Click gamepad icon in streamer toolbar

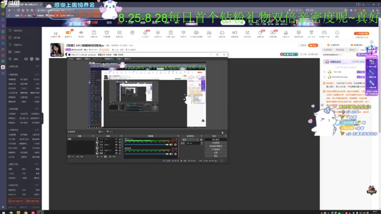pos(324,32)
